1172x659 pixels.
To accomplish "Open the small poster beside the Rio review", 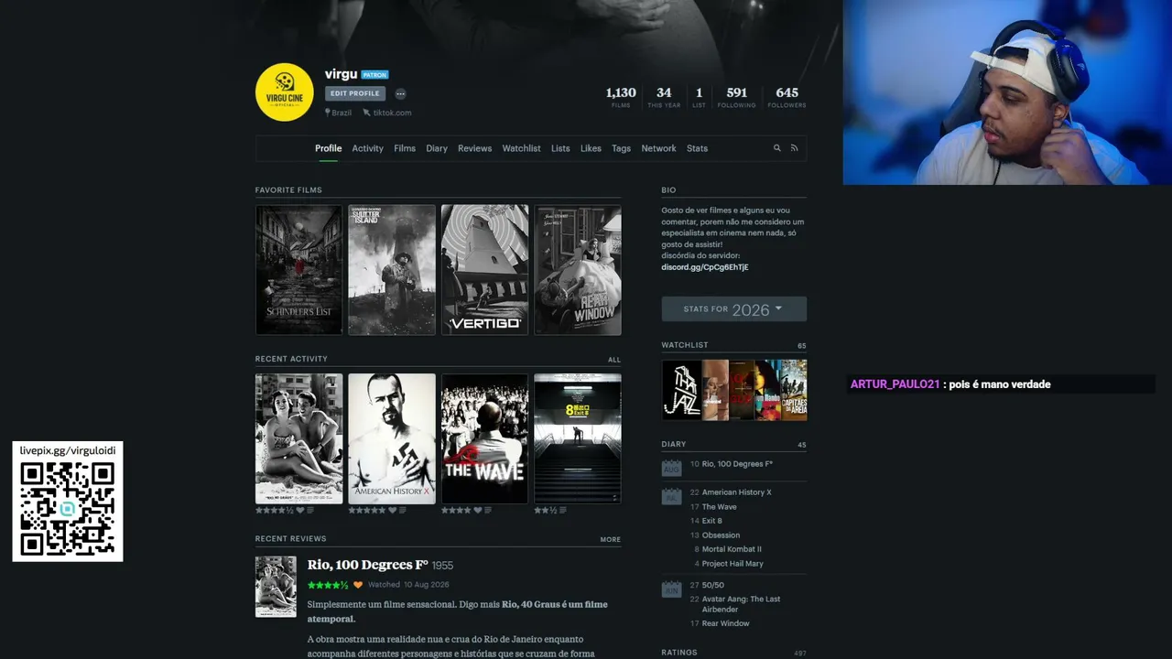I will 276,587.
